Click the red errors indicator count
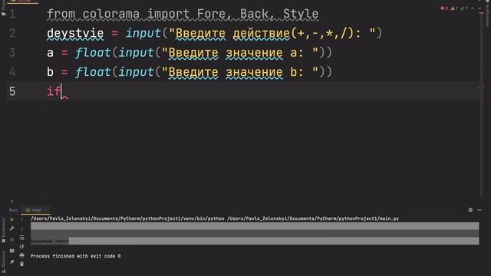Viewport: 491px width, 276px height. tap(444, 8)
